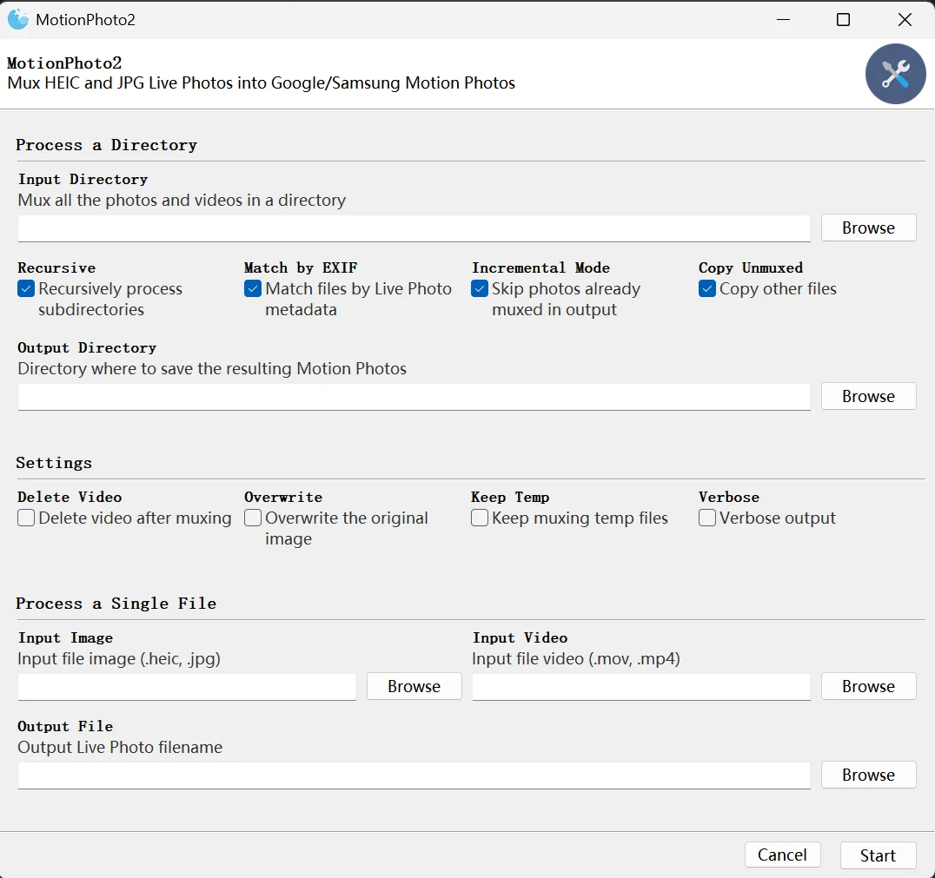Browse for the Output Directory
This screenshot has width=935, height=878.
coord(868,396)
